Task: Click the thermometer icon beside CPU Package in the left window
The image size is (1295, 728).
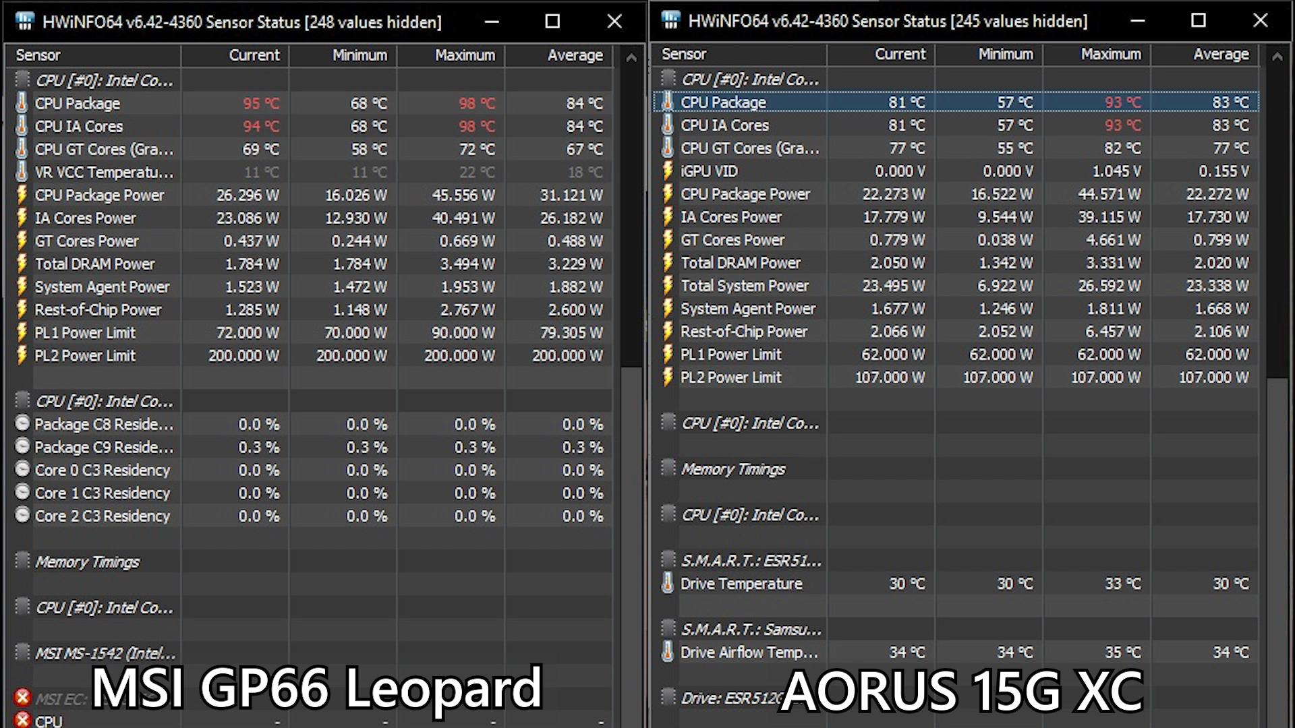Action: 22,103
